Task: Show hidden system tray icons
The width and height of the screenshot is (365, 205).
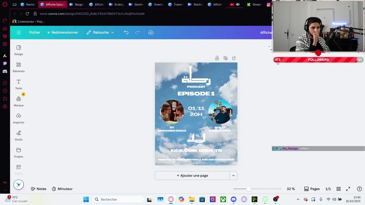Action: point(298,199)
